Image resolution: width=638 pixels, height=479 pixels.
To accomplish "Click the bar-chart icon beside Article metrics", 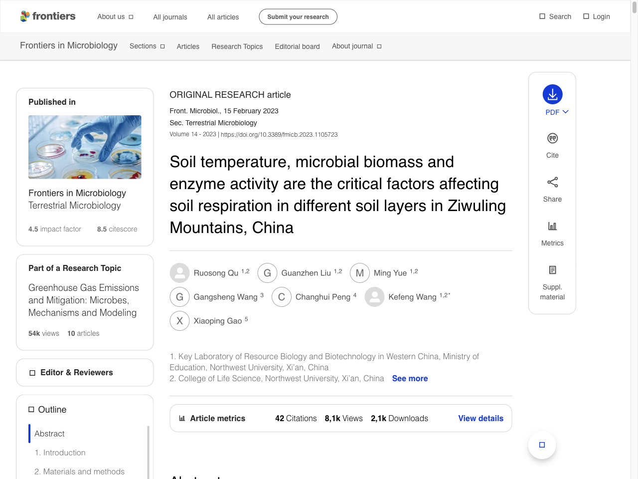I will coord(182,418).
